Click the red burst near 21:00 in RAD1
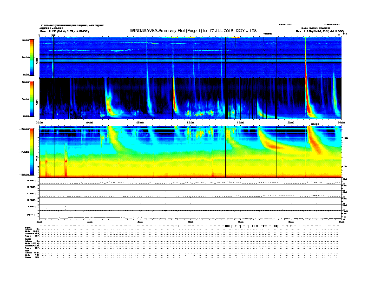 pyautogui.click(x=308, y=93)
